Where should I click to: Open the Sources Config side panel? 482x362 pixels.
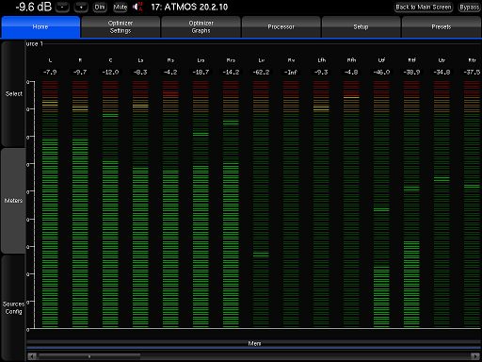(x=13, y=308)
